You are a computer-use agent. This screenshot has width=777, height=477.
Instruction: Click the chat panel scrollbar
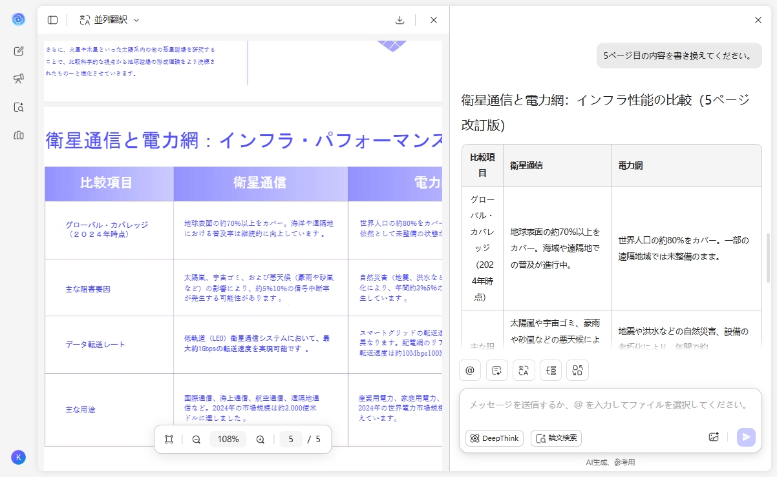768,258
